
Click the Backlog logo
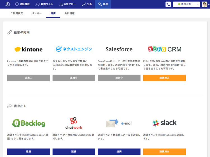click(x=29, y=123)
